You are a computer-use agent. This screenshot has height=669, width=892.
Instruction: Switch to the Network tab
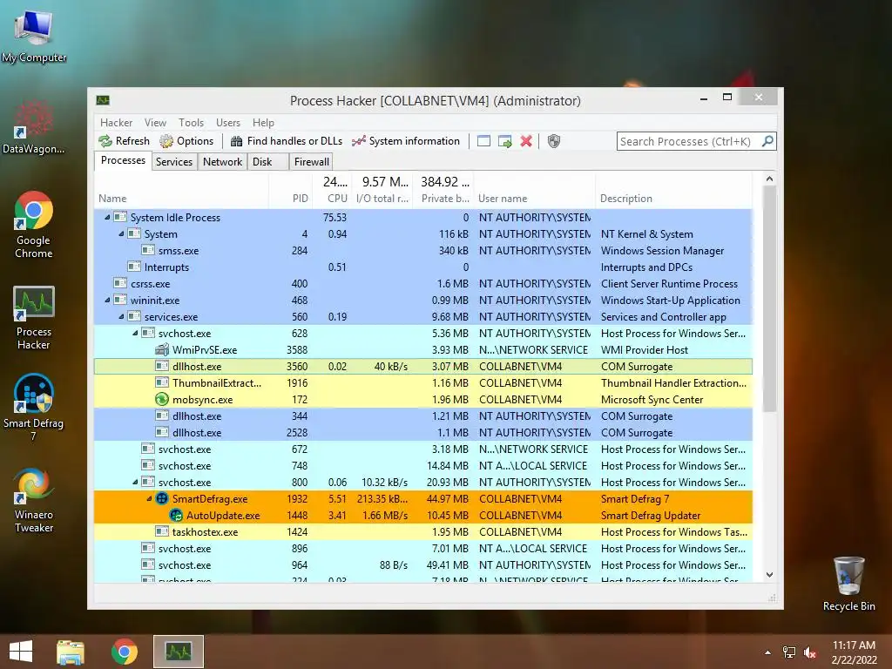(222, 161)
